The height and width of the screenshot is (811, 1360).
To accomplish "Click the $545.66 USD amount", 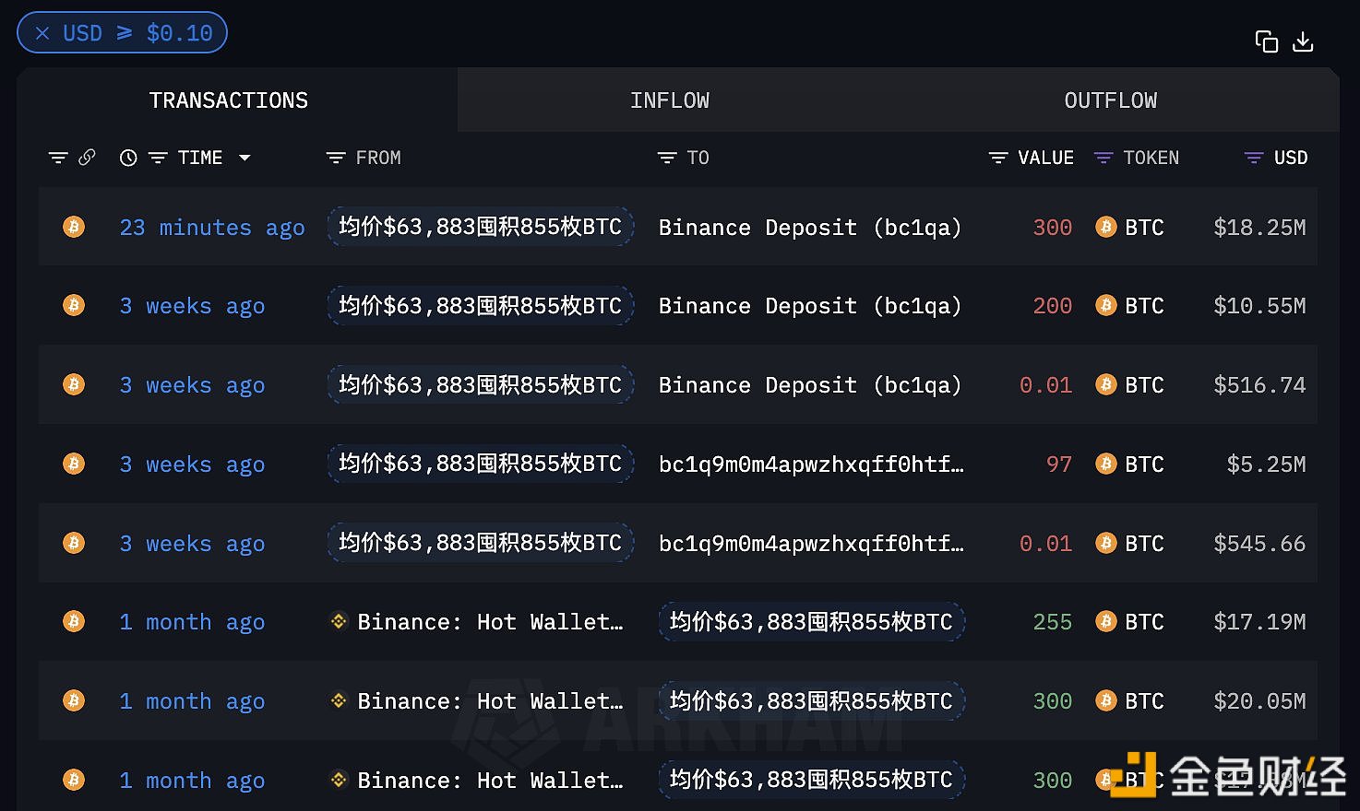I will [x=1259, y=544].
